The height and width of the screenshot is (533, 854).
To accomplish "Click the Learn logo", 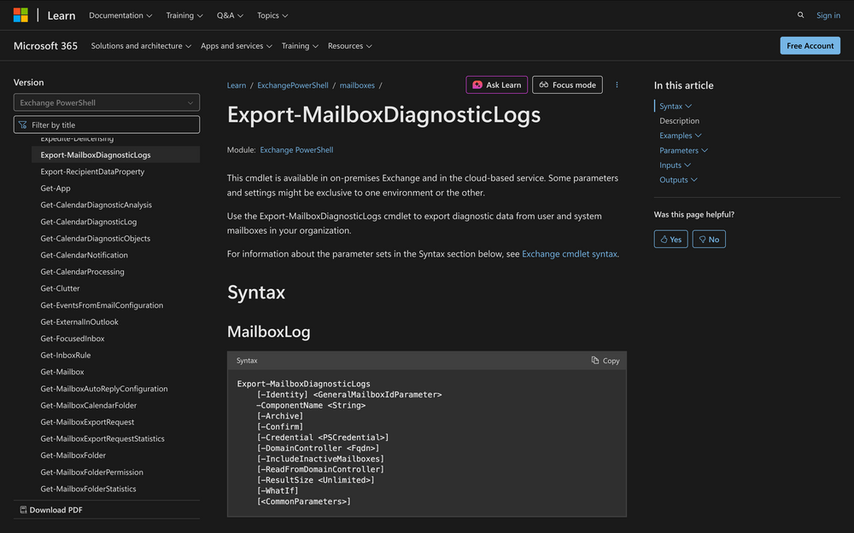I will [x=61, y=14].
